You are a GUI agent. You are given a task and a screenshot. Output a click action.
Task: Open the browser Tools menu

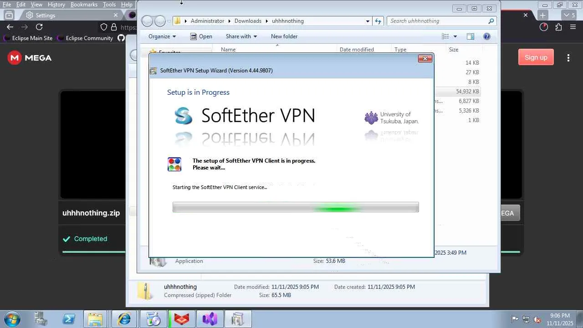pos(109,5)
